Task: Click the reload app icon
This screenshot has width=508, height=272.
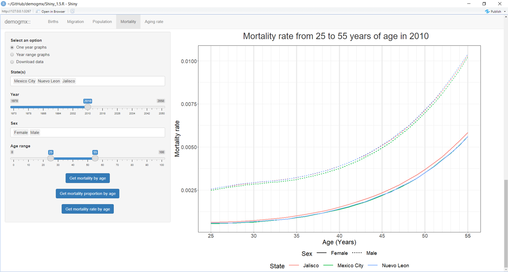Action: [x=72, y=11]
